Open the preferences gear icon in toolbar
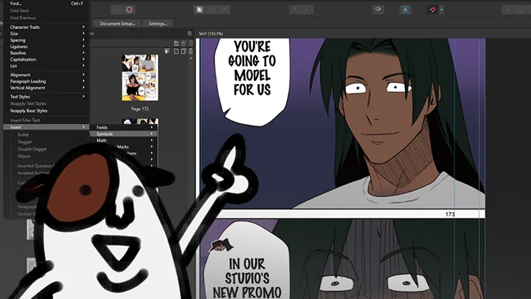This screenshot has height=299, width=531. tap(129, 10)
